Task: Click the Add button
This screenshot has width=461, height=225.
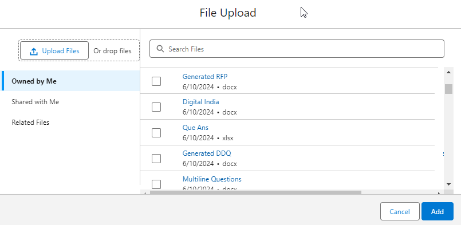Action: click(437, 211)
